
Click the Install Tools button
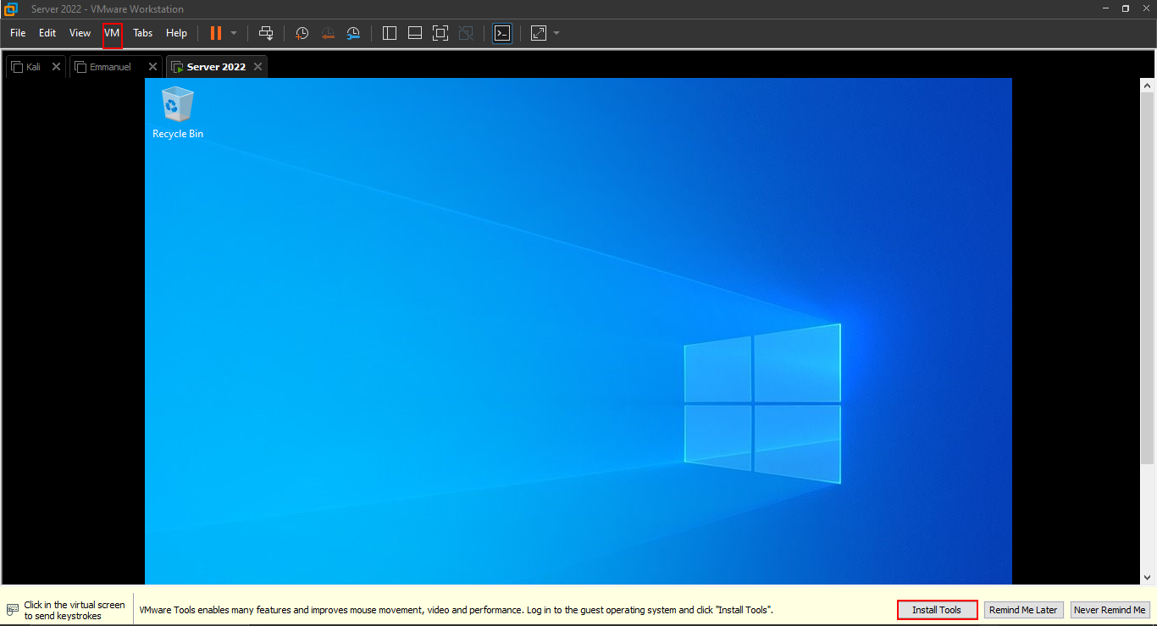click(x=937, y=610)
